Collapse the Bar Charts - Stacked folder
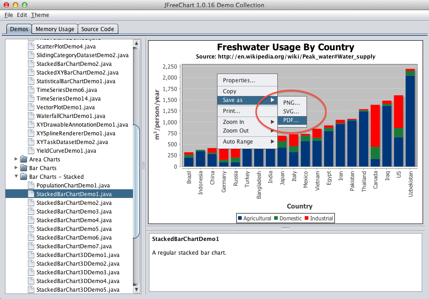Screen dimensions: 429x299 (x=16, y=176)
